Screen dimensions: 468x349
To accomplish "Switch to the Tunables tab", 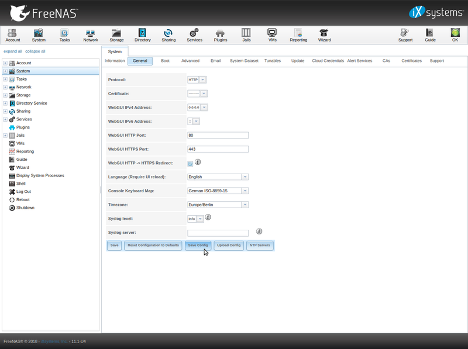I will pos(273,61).
